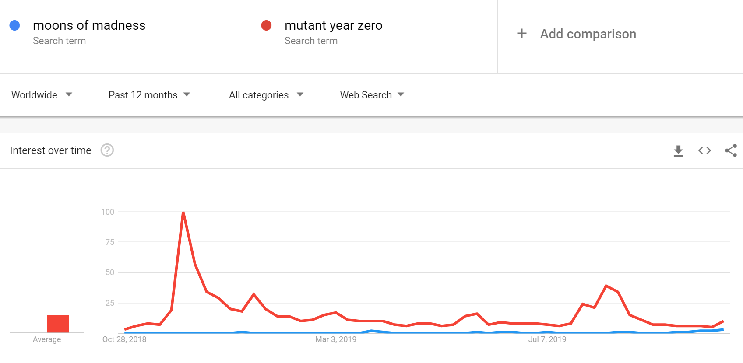Click the Mar 3, 2019 axis label
This screenshot has width=743, height=363.
[336, 339]
